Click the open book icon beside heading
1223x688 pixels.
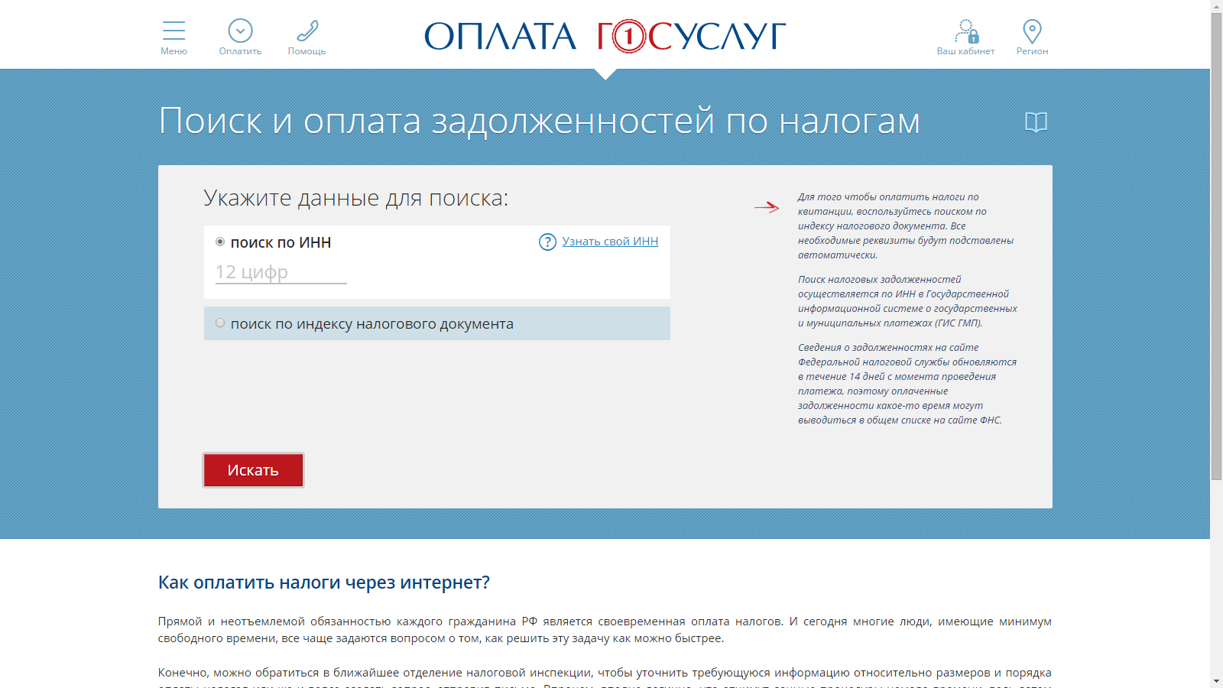click(x=1036, y=122)
